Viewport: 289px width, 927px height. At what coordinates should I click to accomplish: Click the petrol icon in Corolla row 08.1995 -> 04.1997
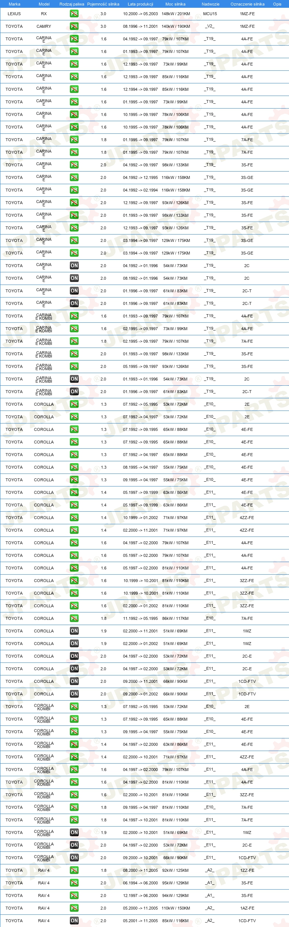74,467
